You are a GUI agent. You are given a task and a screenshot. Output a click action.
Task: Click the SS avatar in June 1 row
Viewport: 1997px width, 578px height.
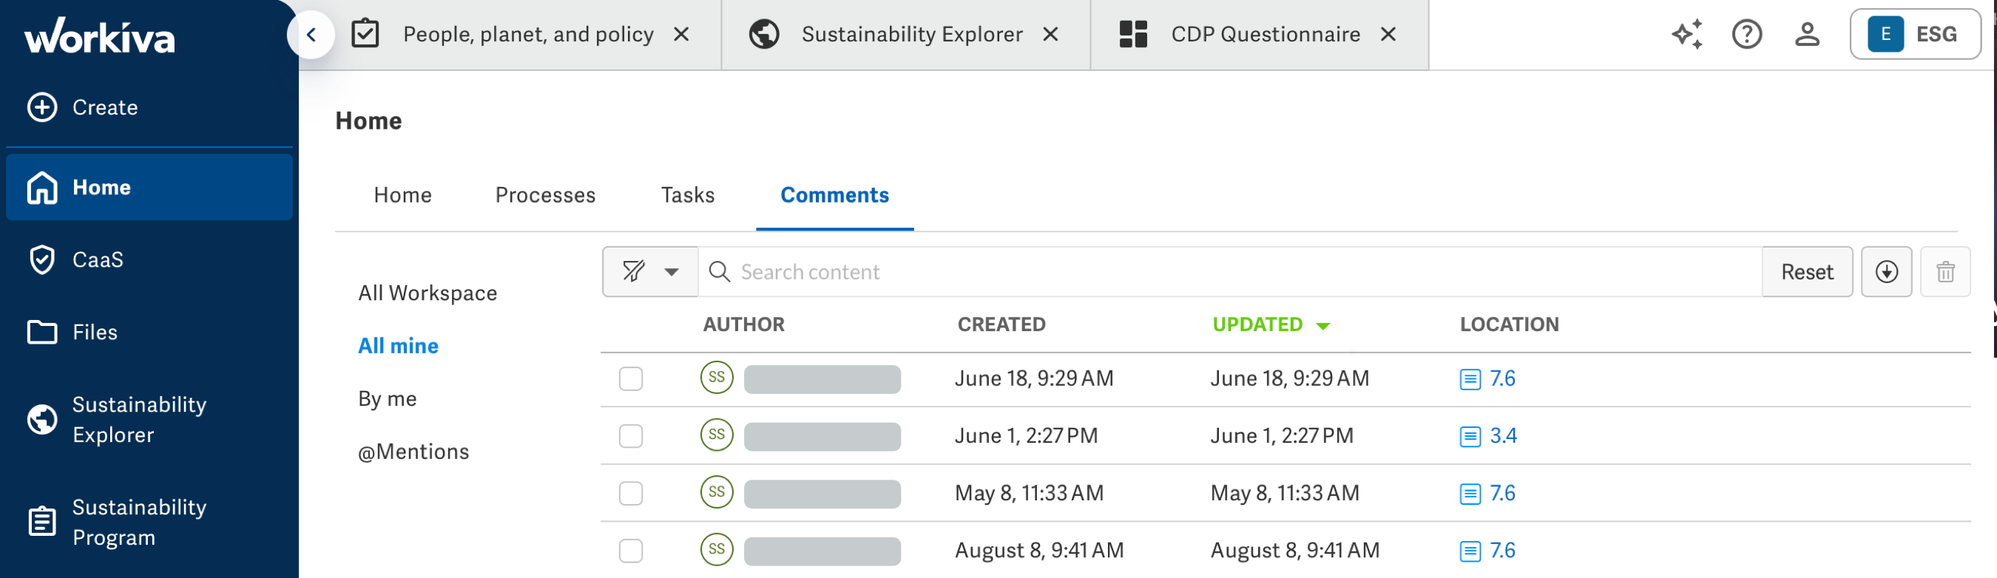716,435
